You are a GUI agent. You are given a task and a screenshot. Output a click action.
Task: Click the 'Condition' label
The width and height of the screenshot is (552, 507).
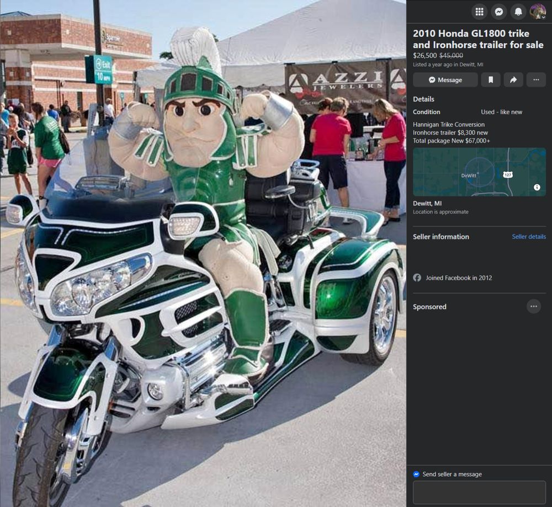426,112
